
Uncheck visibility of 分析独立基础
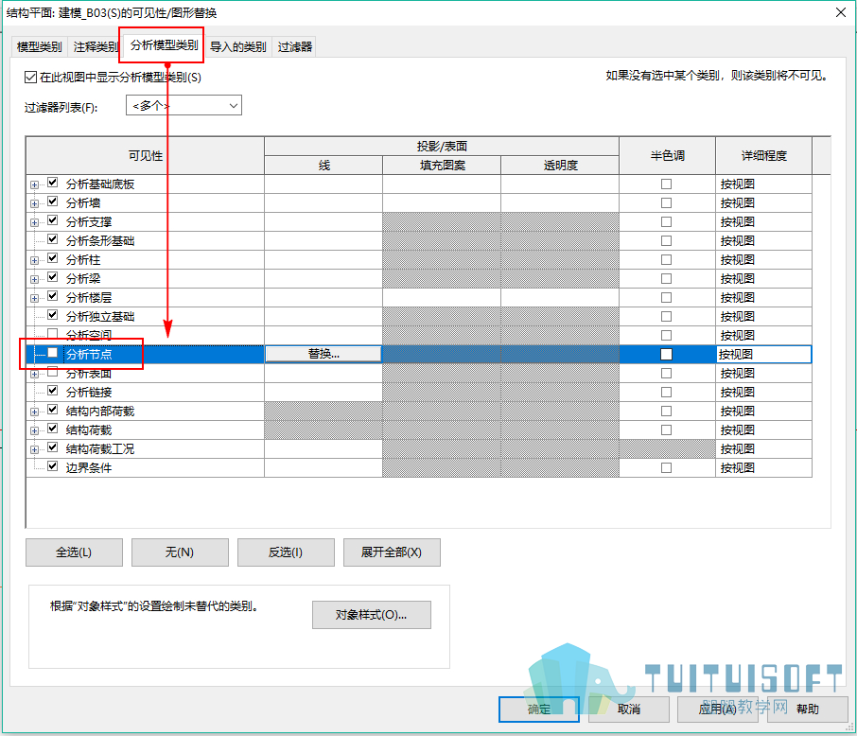(52, 315)
